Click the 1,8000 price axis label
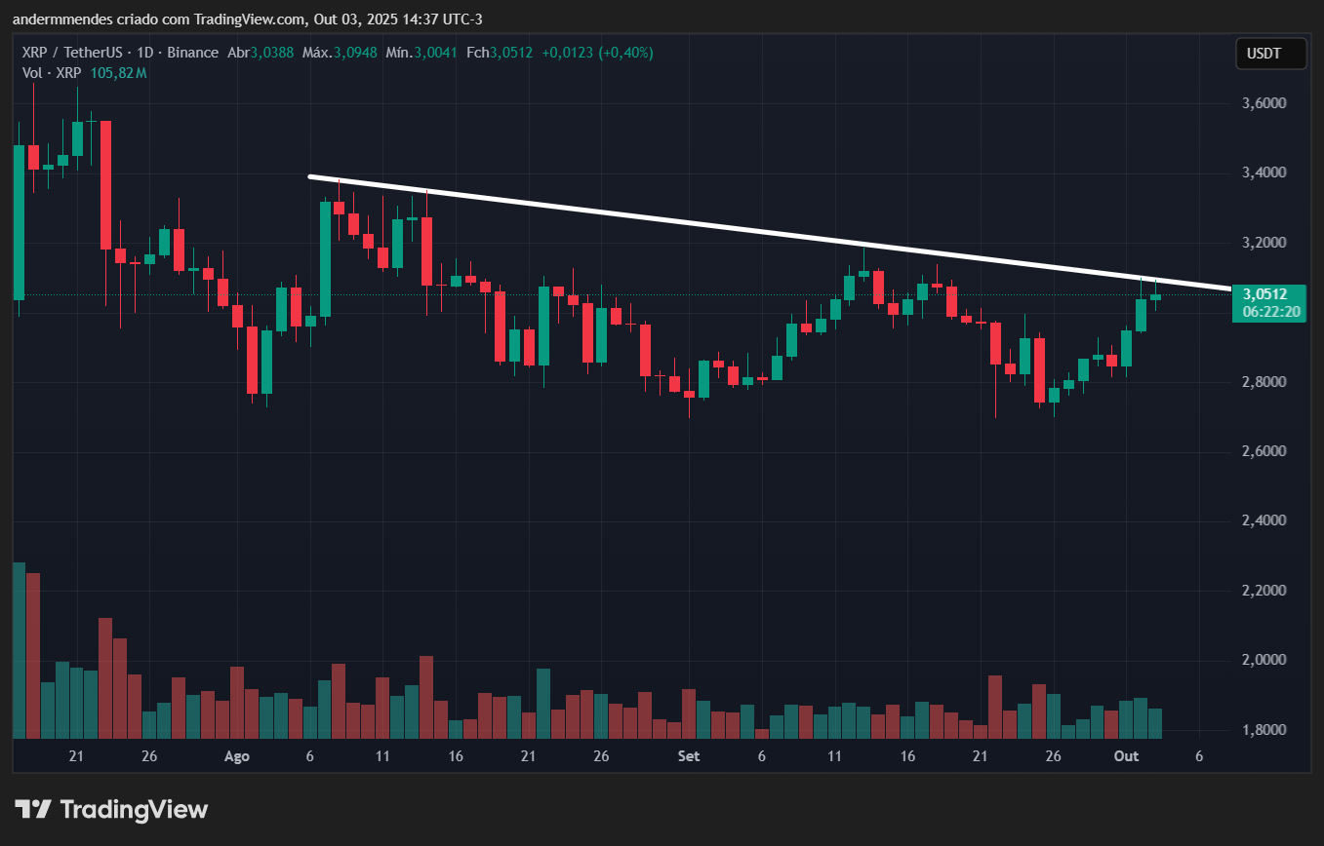The height and width of the screenshot is (846, 1324). [1264, 730]
